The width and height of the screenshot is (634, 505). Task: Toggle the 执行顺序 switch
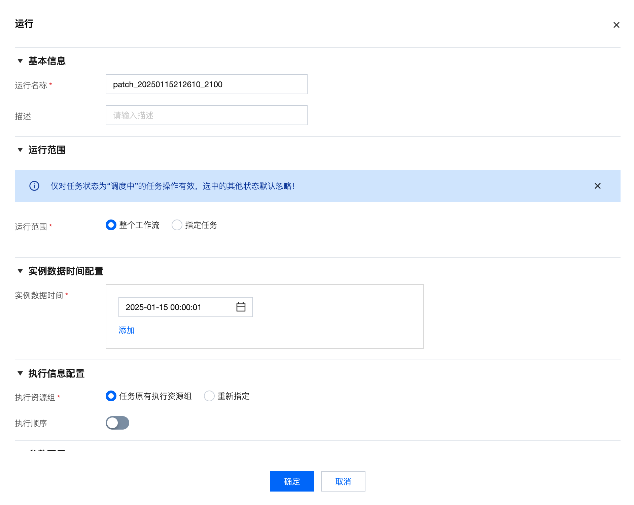click(117, 423)
